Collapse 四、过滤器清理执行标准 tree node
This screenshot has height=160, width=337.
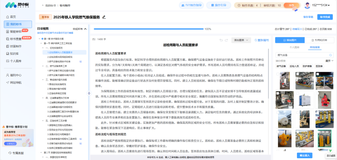coord(43,98)
